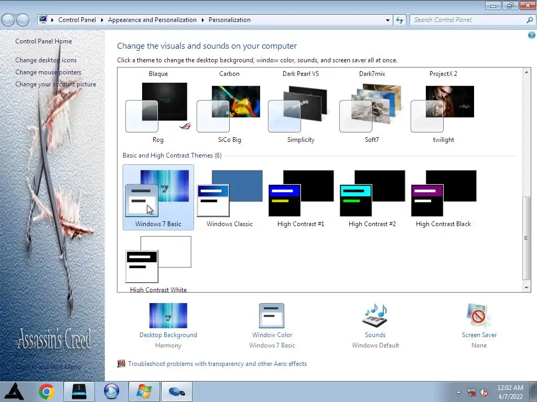Click the network tray icon
The width and height of the screenshot is (537, 402).
click(x=471, y=393)
